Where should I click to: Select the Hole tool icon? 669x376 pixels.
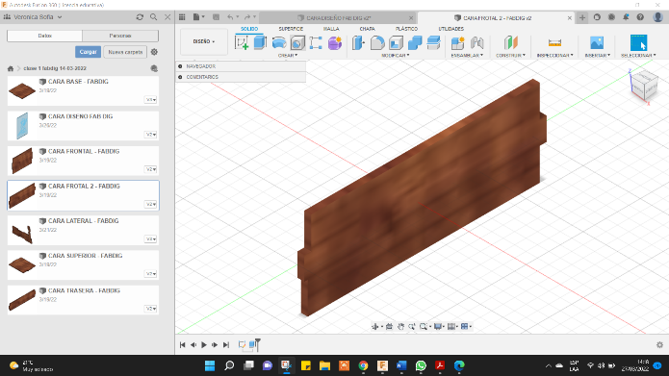tap(297, 43)
